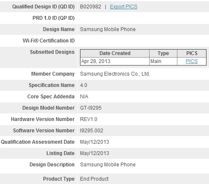209x184 pixels.
Task: Select the Design Description value Samsung Mobile Phone
Action: pyautogui.click(x=108, y=165)
